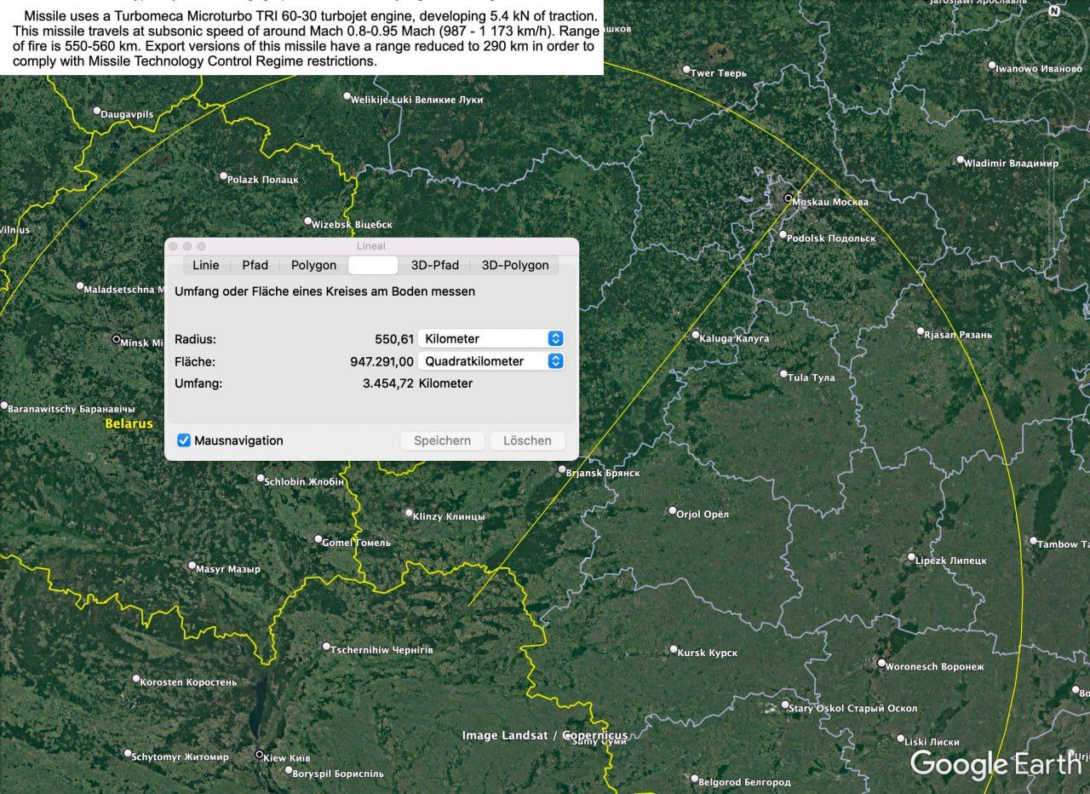Click the Woronesch placemark dot
Image resolution: width=1090 pixels, height=794 pixels.
pos(881,664)
